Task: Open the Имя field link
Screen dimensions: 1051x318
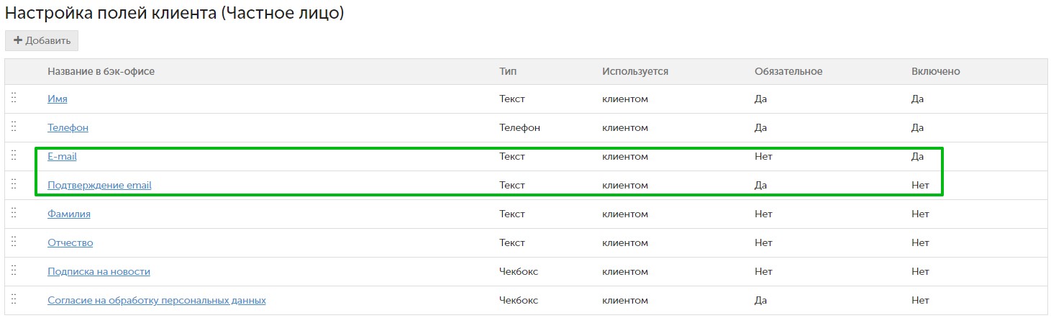Action: (58, 99)
